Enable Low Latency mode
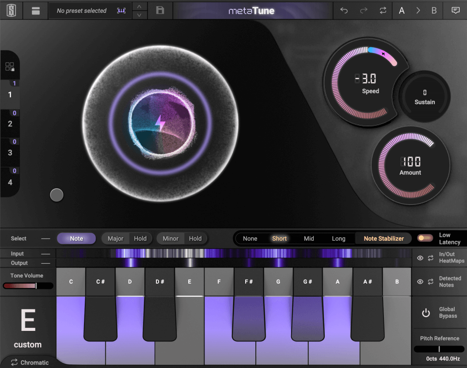 pos(425,238)
